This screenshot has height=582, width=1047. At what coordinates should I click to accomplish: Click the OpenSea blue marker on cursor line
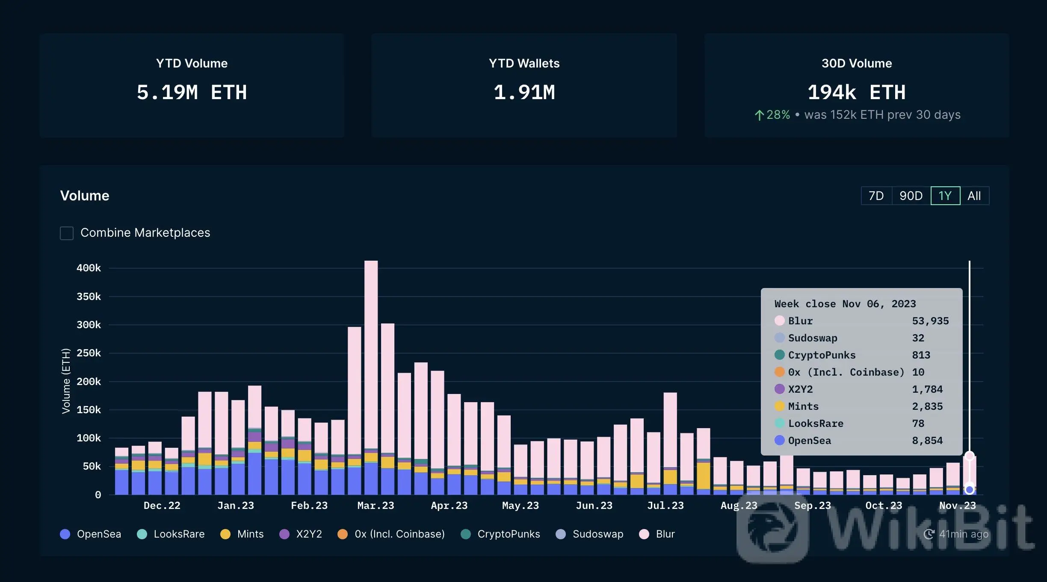coord(970,490)
